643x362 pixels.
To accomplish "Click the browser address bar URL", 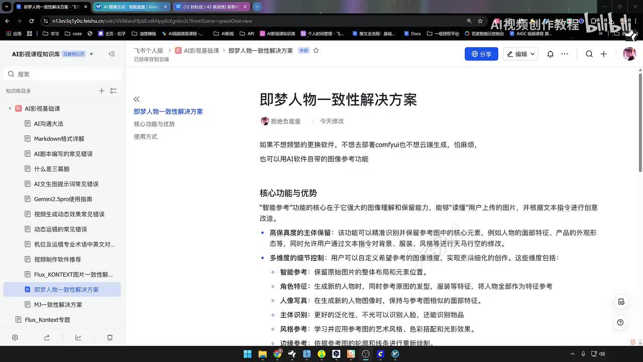I will 152,21.
